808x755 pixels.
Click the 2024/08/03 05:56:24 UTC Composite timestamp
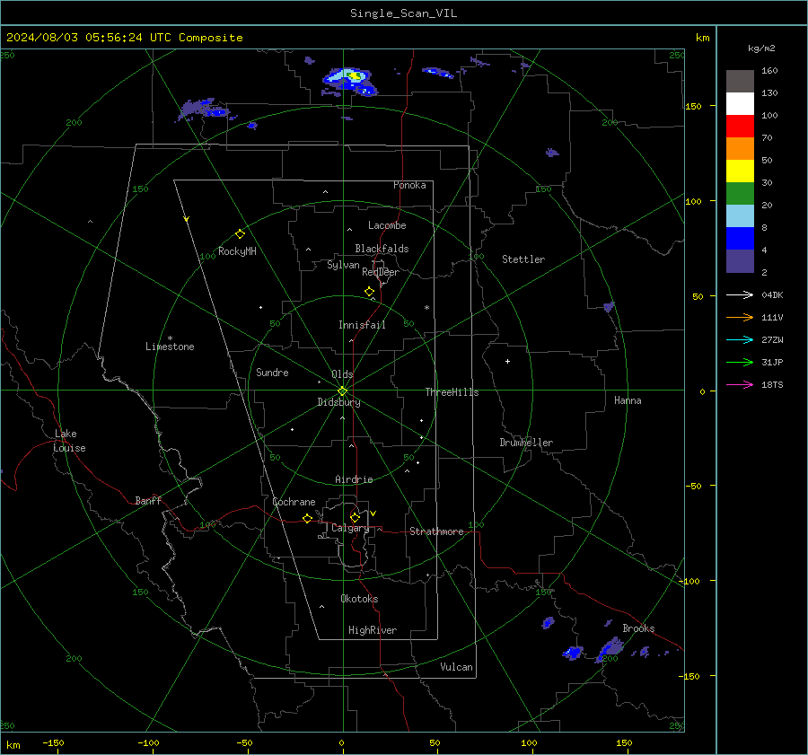(124, 38)
